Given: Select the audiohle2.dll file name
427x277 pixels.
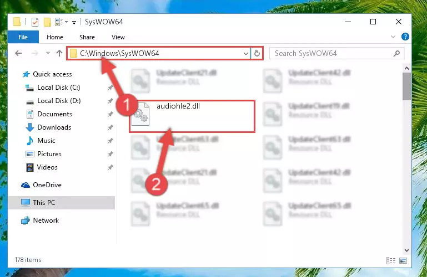Looking at the screenshot, I should pyautogui.click(x=178, y=106).
